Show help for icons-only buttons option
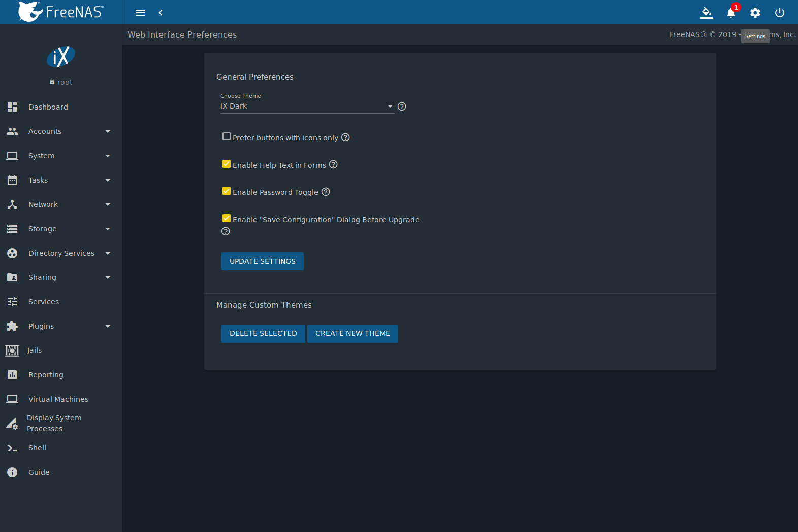Viewport: 798px width, 532px height. point(345,137)
